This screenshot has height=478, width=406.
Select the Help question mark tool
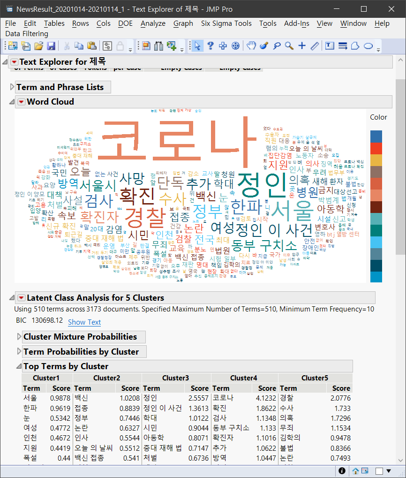[x=210, y=46]
